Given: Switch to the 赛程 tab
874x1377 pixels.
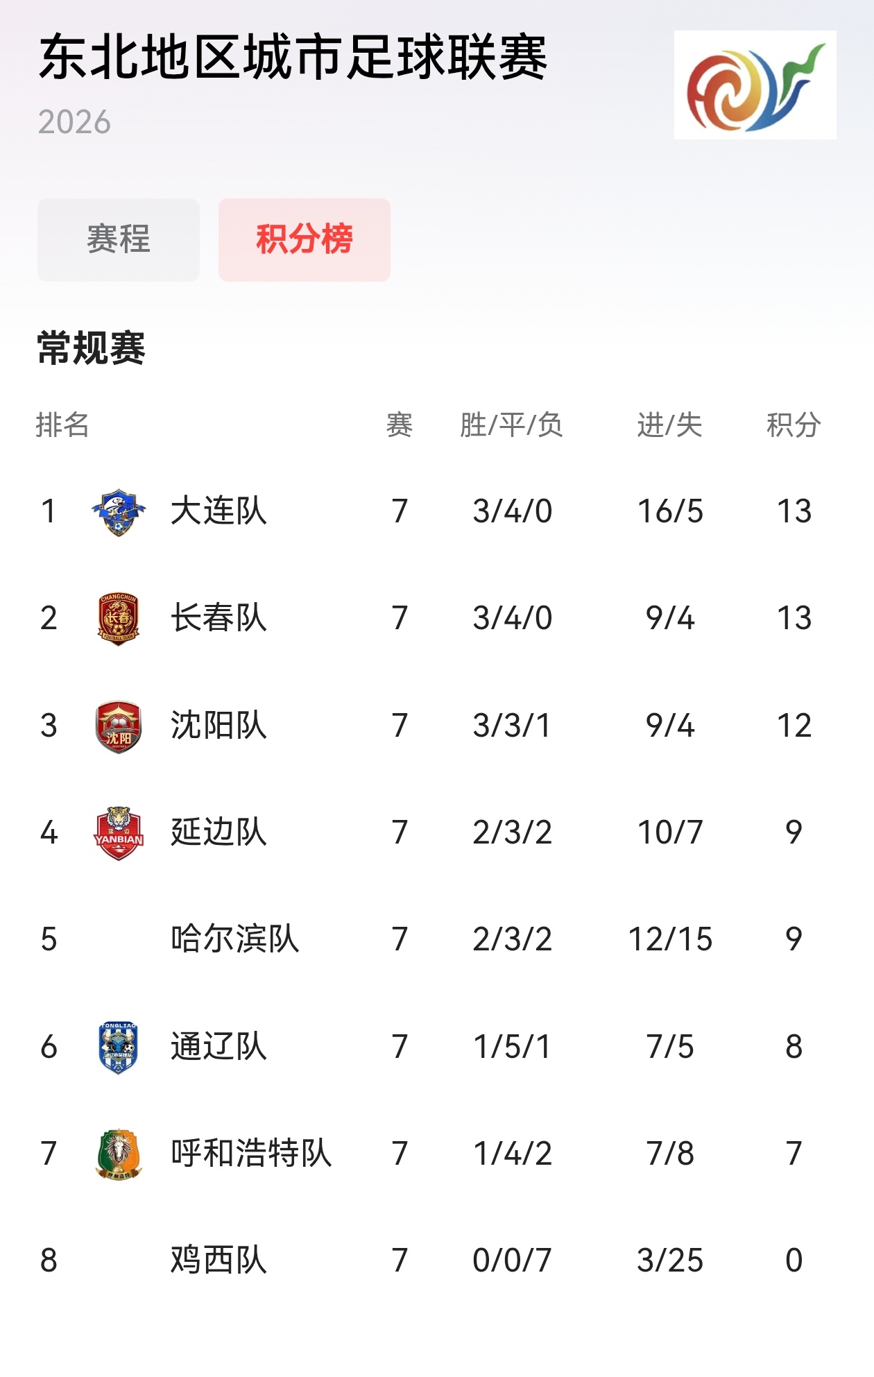Looking at the screenshot, I should pyautogui.click(x=119, y=240).
